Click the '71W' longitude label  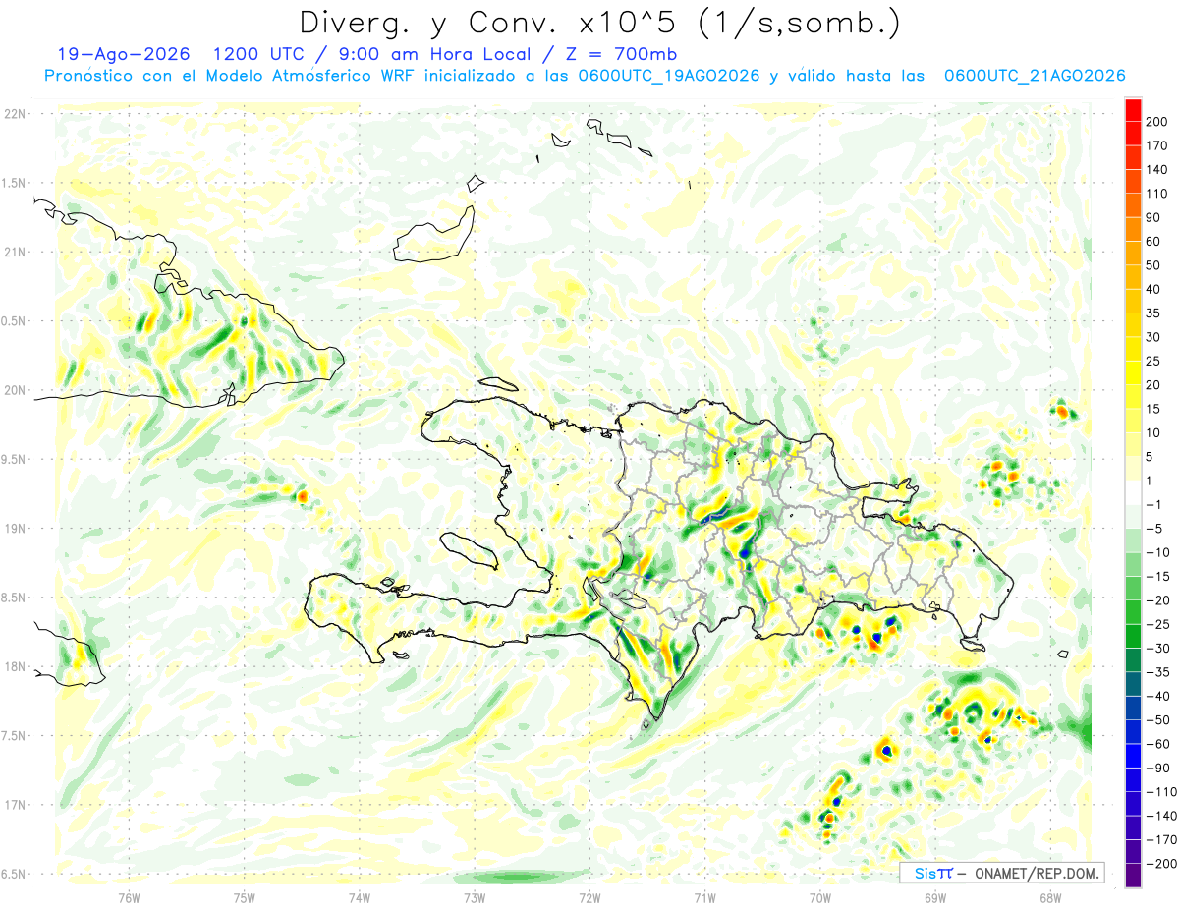pos(704,896)
